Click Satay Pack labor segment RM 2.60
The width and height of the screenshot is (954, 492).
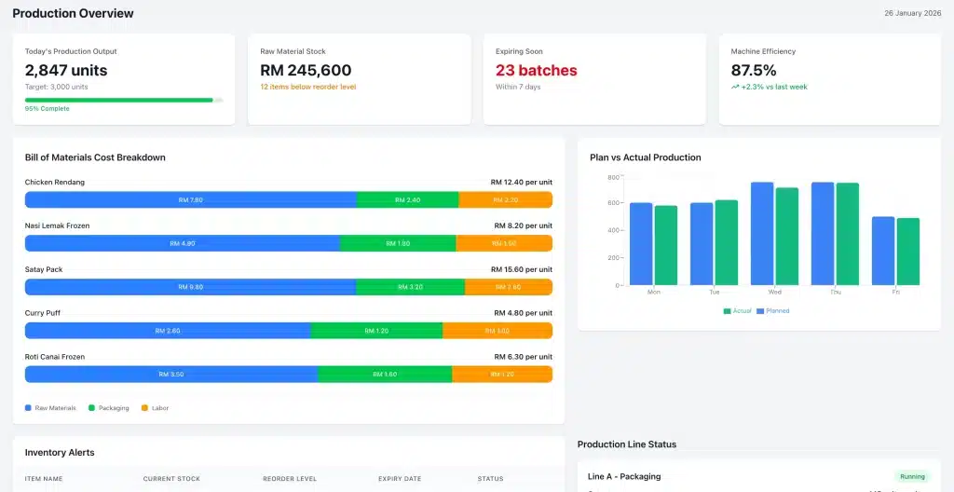click(509, 287)
